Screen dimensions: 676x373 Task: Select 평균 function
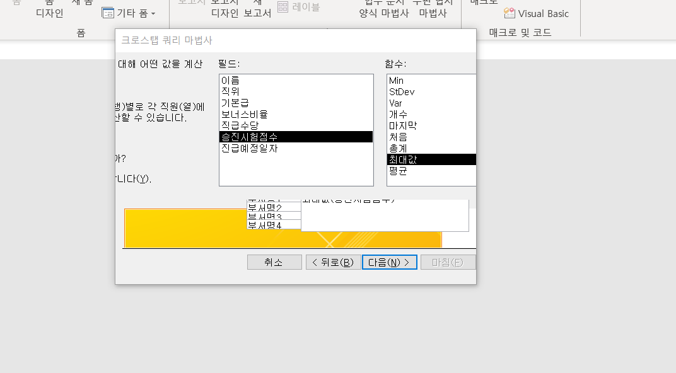pos(398,171)
